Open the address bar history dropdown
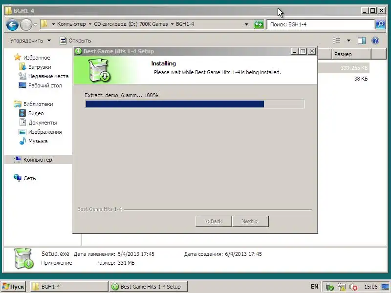 point(246,24)
